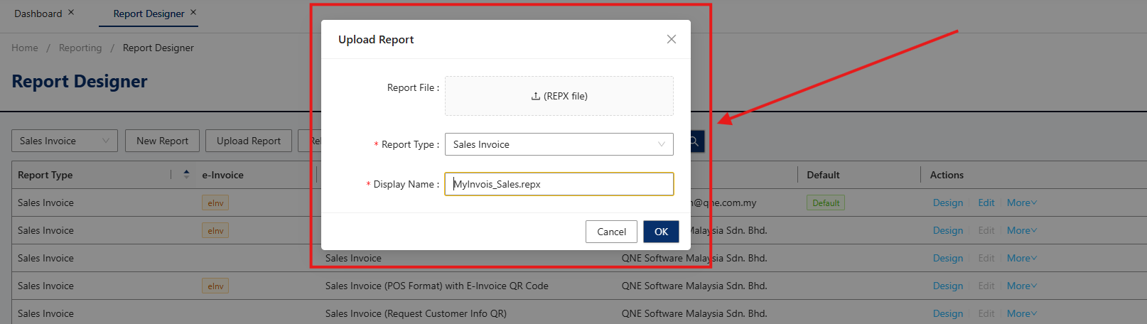Viewport: 1147px width, 324px height.
Task: Cancel the Upload Report dialog
Action: [611, 232]
